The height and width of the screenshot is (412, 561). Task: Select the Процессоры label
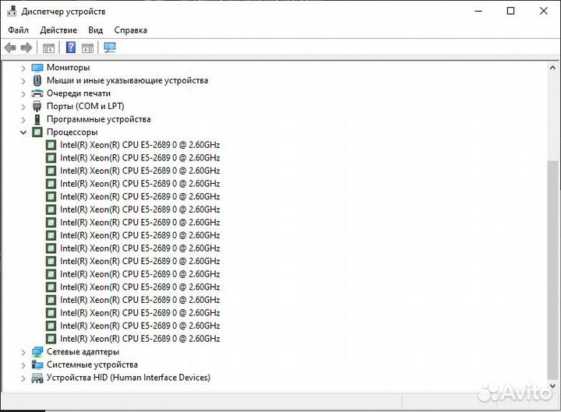(x=72, y=132)
